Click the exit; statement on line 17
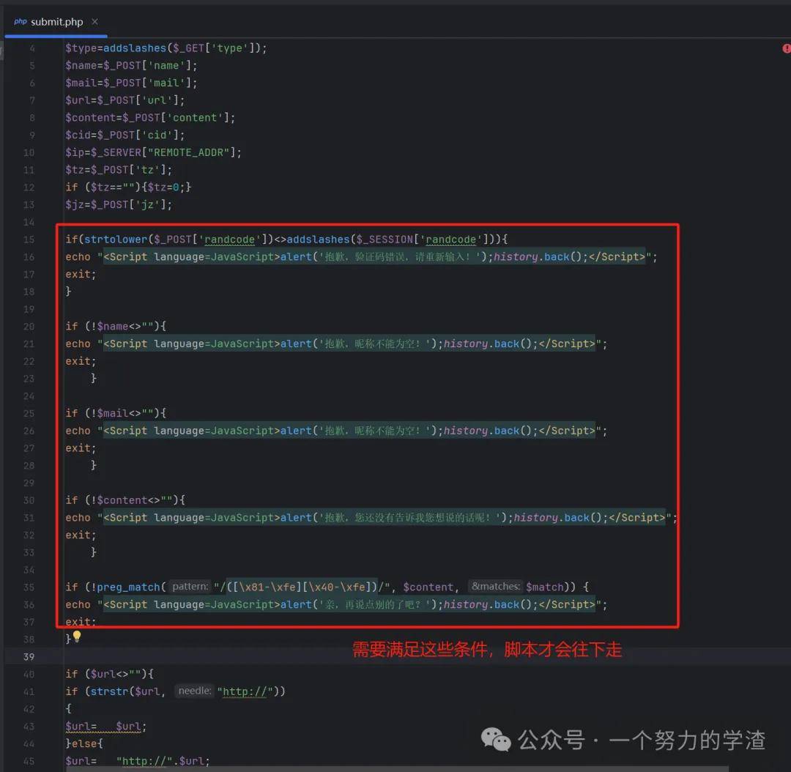791x772 pixels. (81, 274)
